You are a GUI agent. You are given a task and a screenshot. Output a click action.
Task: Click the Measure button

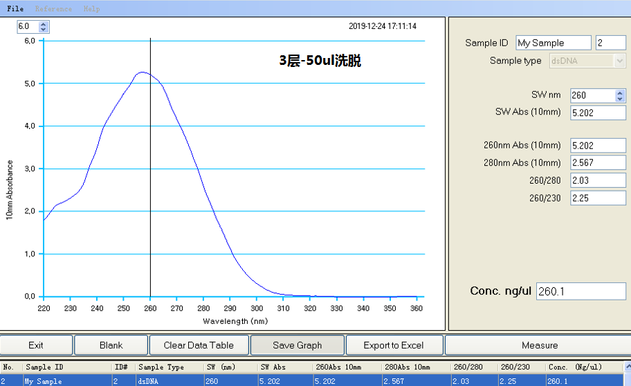539,345
